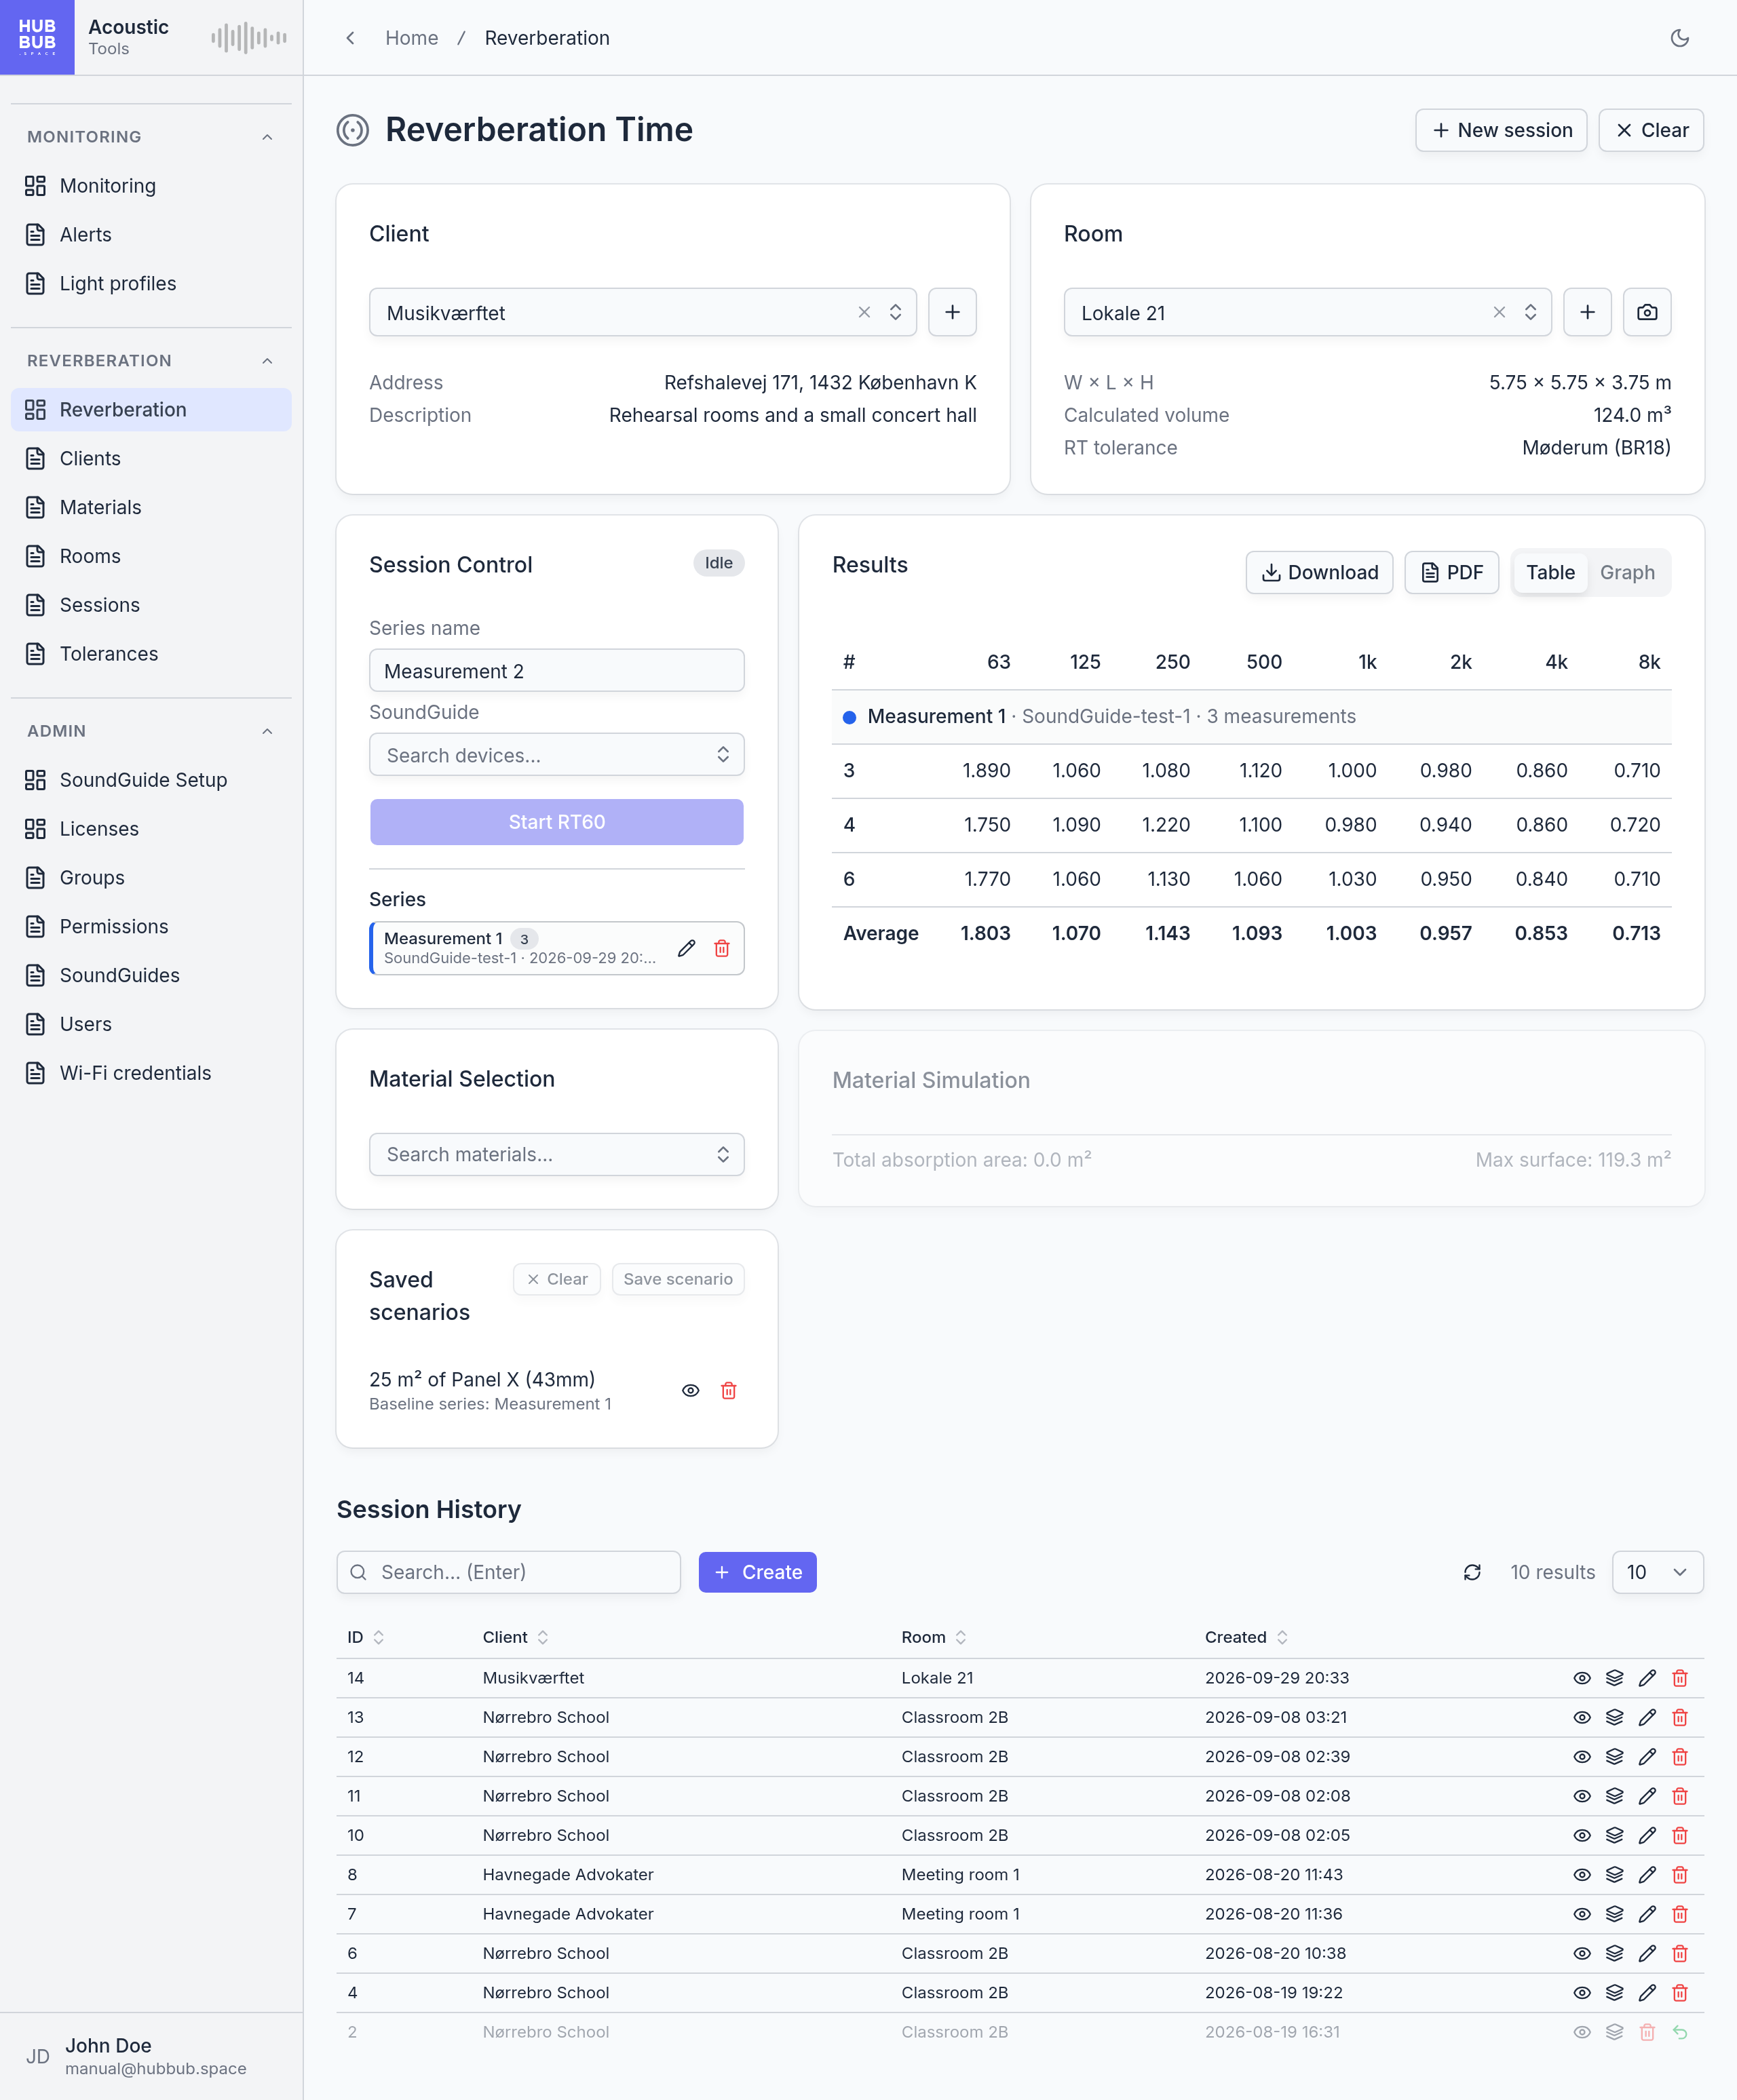
Task: Sort session history by ID
Action: (x=365, y=1637)
